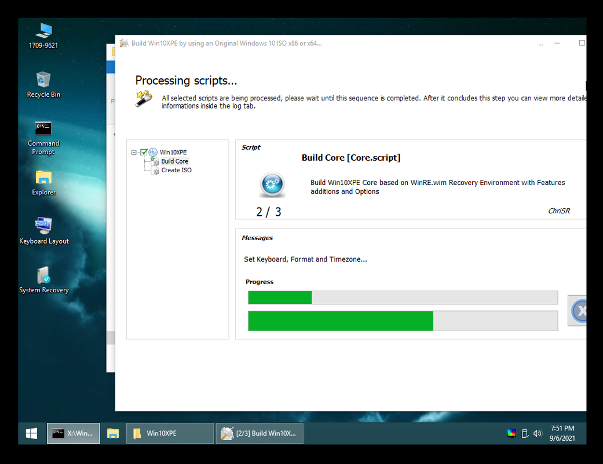Click the Build Core gear icon in the tree

coord(155,161)
